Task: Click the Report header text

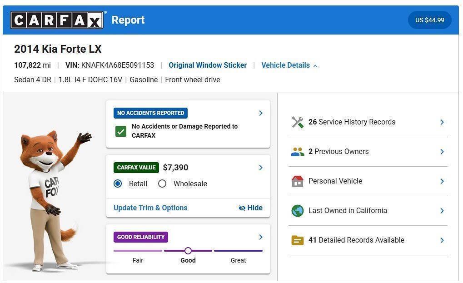Action: 128,20
